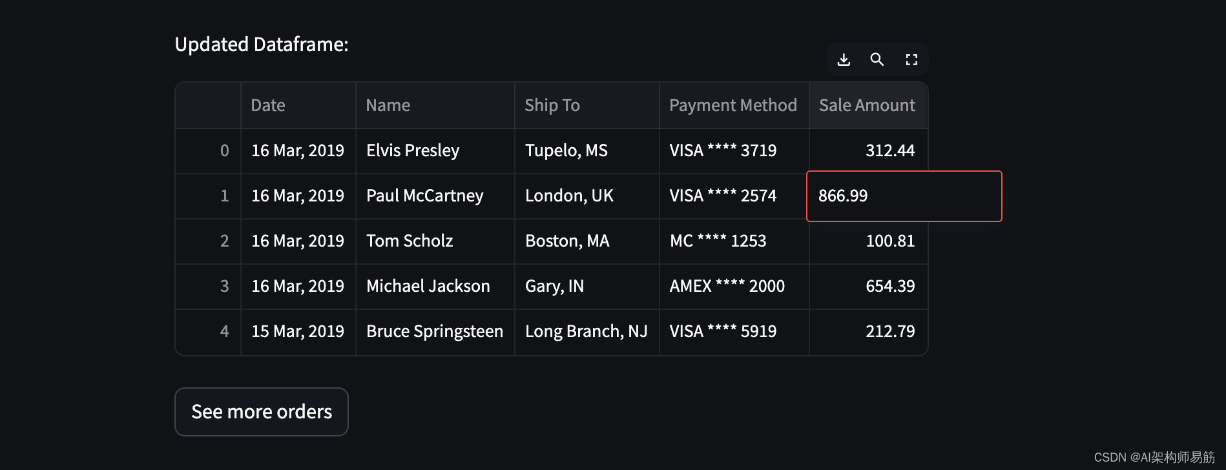Click the Payment Method column header

pos(733,105)
